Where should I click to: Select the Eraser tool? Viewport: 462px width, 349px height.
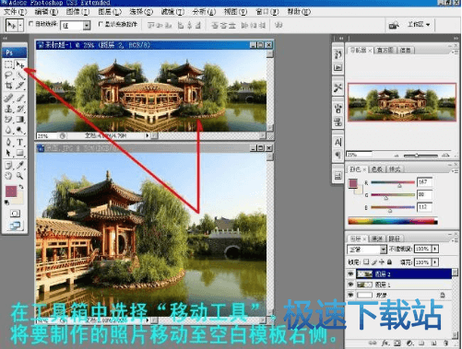(x=8, y=119)
